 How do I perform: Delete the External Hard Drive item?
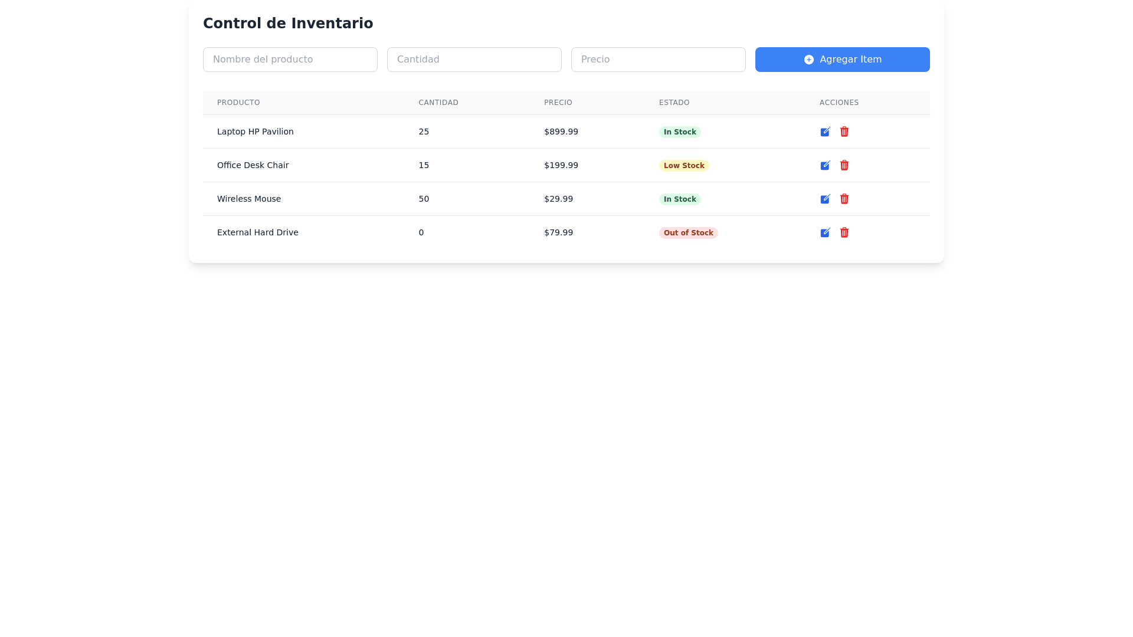[x=844, y=232]
